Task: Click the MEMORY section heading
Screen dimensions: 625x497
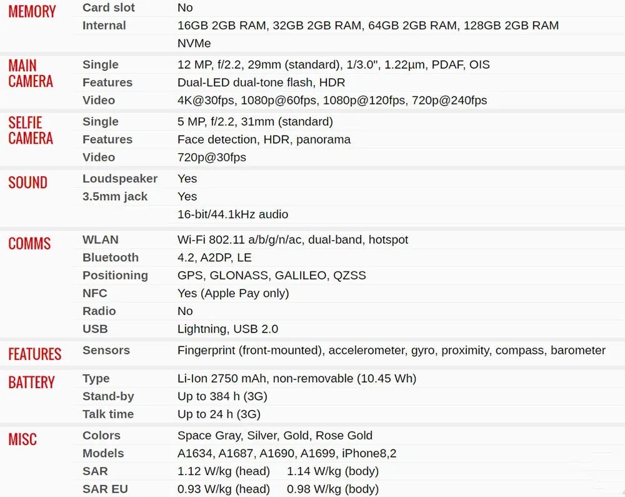Action: (x=32, y=11)
